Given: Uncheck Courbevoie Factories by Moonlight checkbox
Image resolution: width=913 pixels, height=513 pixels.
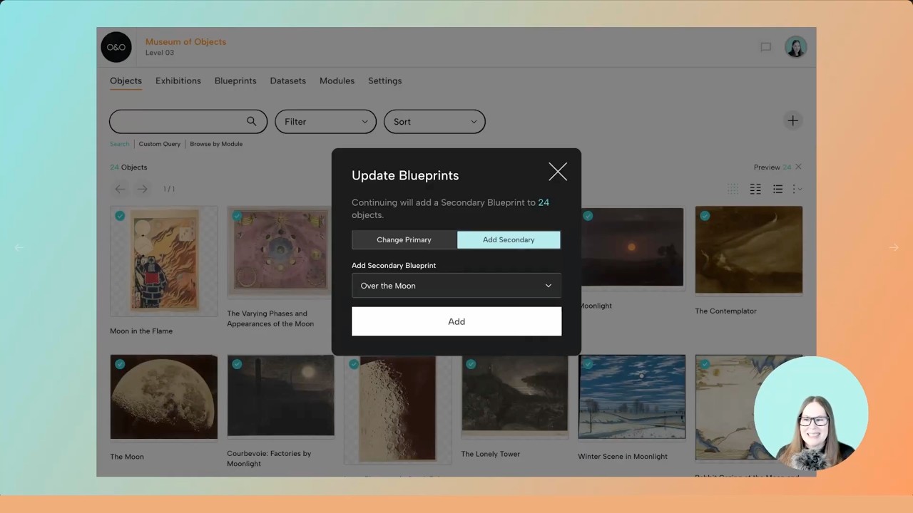Looking at the screenshot, I should [x=237, y=364].
